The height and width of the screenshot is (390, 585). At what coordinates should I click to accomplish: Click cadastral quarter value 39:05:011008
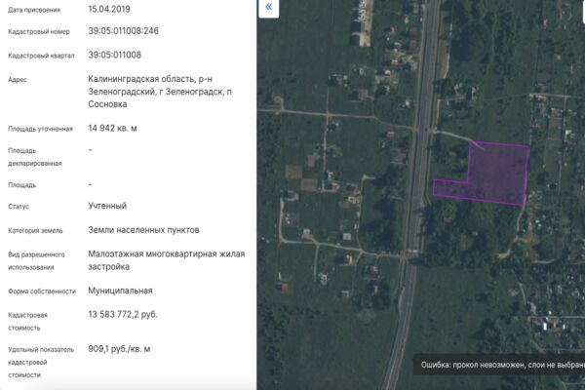(x=114, y=55)
